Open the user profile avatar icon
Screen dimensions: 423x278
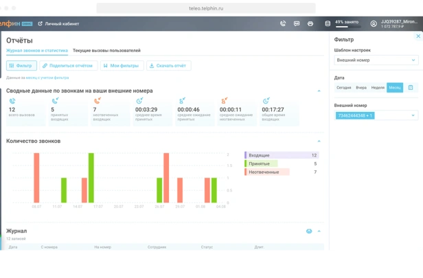tap(374, 24)
